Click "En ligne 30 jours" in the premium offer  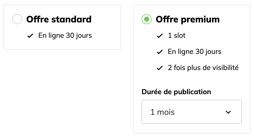click(195, 52)
